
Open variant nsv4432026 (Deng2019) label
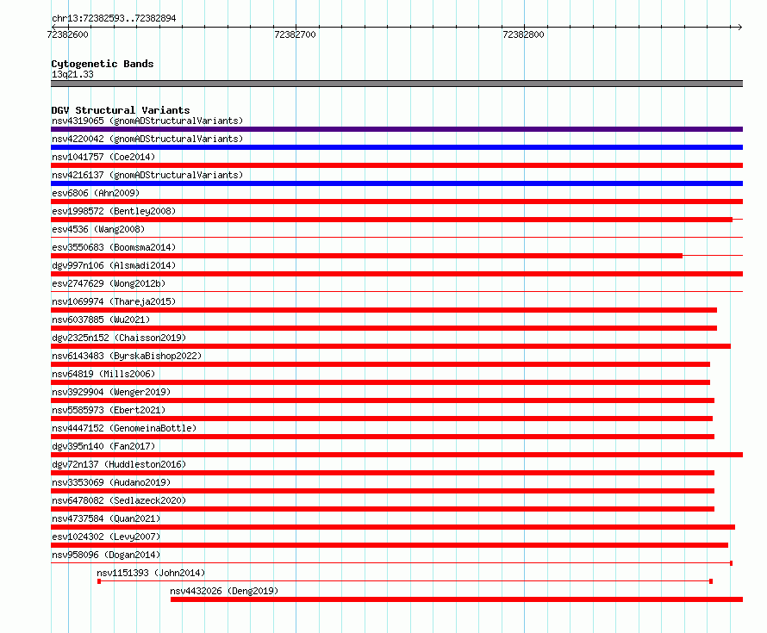[x=224, y=591]
